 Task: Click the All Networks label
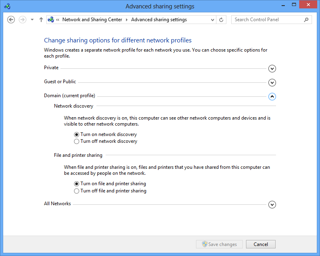click(x=57, y=204)
